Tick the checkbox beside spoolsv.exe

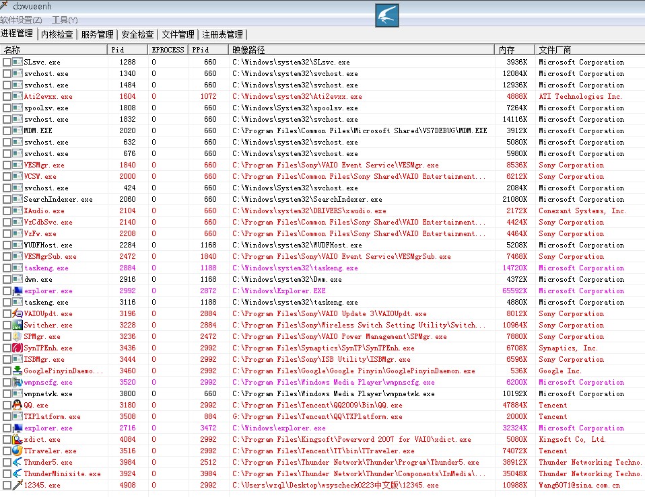pos(7,108)
